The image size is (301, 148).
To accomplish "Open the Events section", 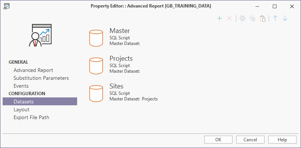I will tap(21, 86).
